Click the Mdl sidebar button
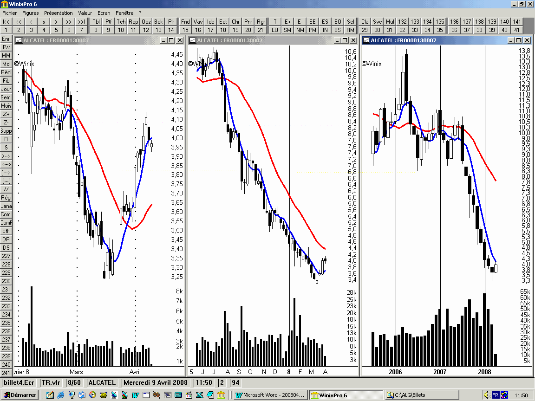 click(6, 64)
